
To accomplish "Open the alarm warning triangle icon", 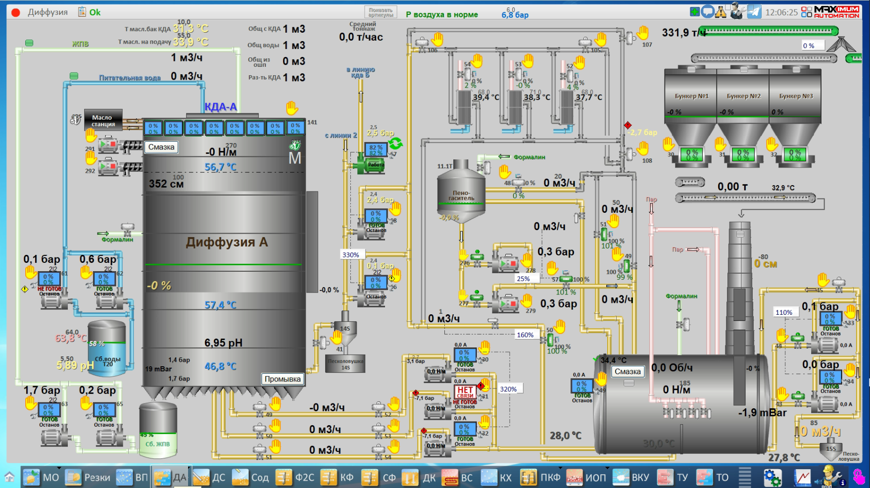I will tap(721, 12).
